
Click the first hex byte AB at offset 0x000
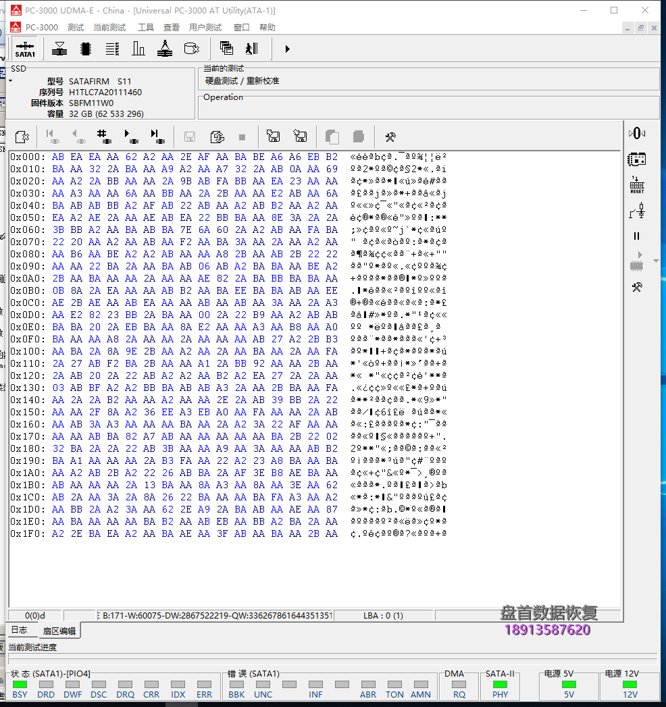[58, 157]
